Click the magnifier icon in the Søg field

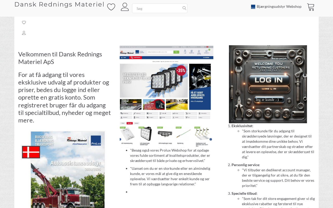click(184, 8)
